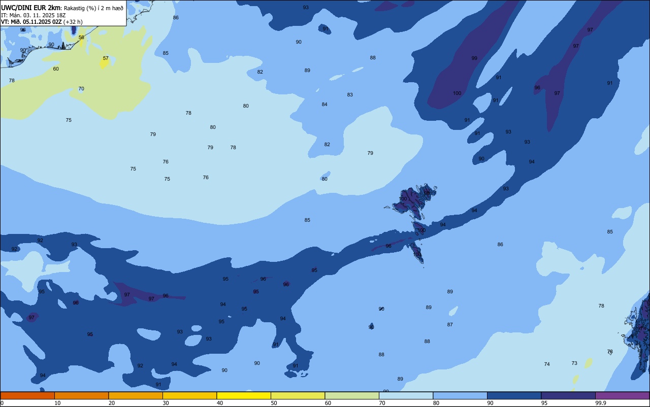Click the '50' legend tick label
This screenshot has height=407, width=650.
point(274,403)
